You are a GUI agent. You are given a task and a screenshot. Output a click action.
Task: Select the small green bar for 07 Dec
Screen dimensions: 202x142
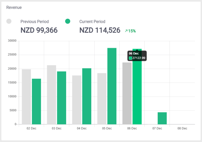point(162,118)
